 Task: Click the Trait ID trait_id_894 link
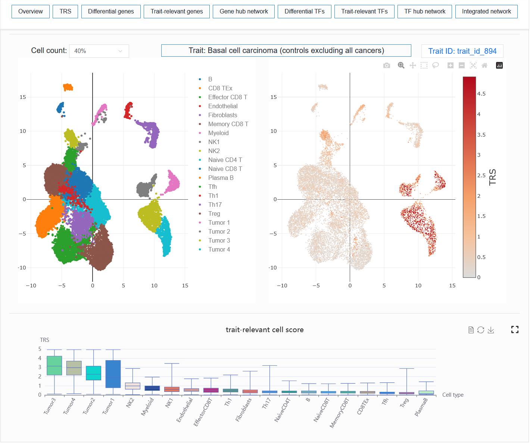pos(462,51)
